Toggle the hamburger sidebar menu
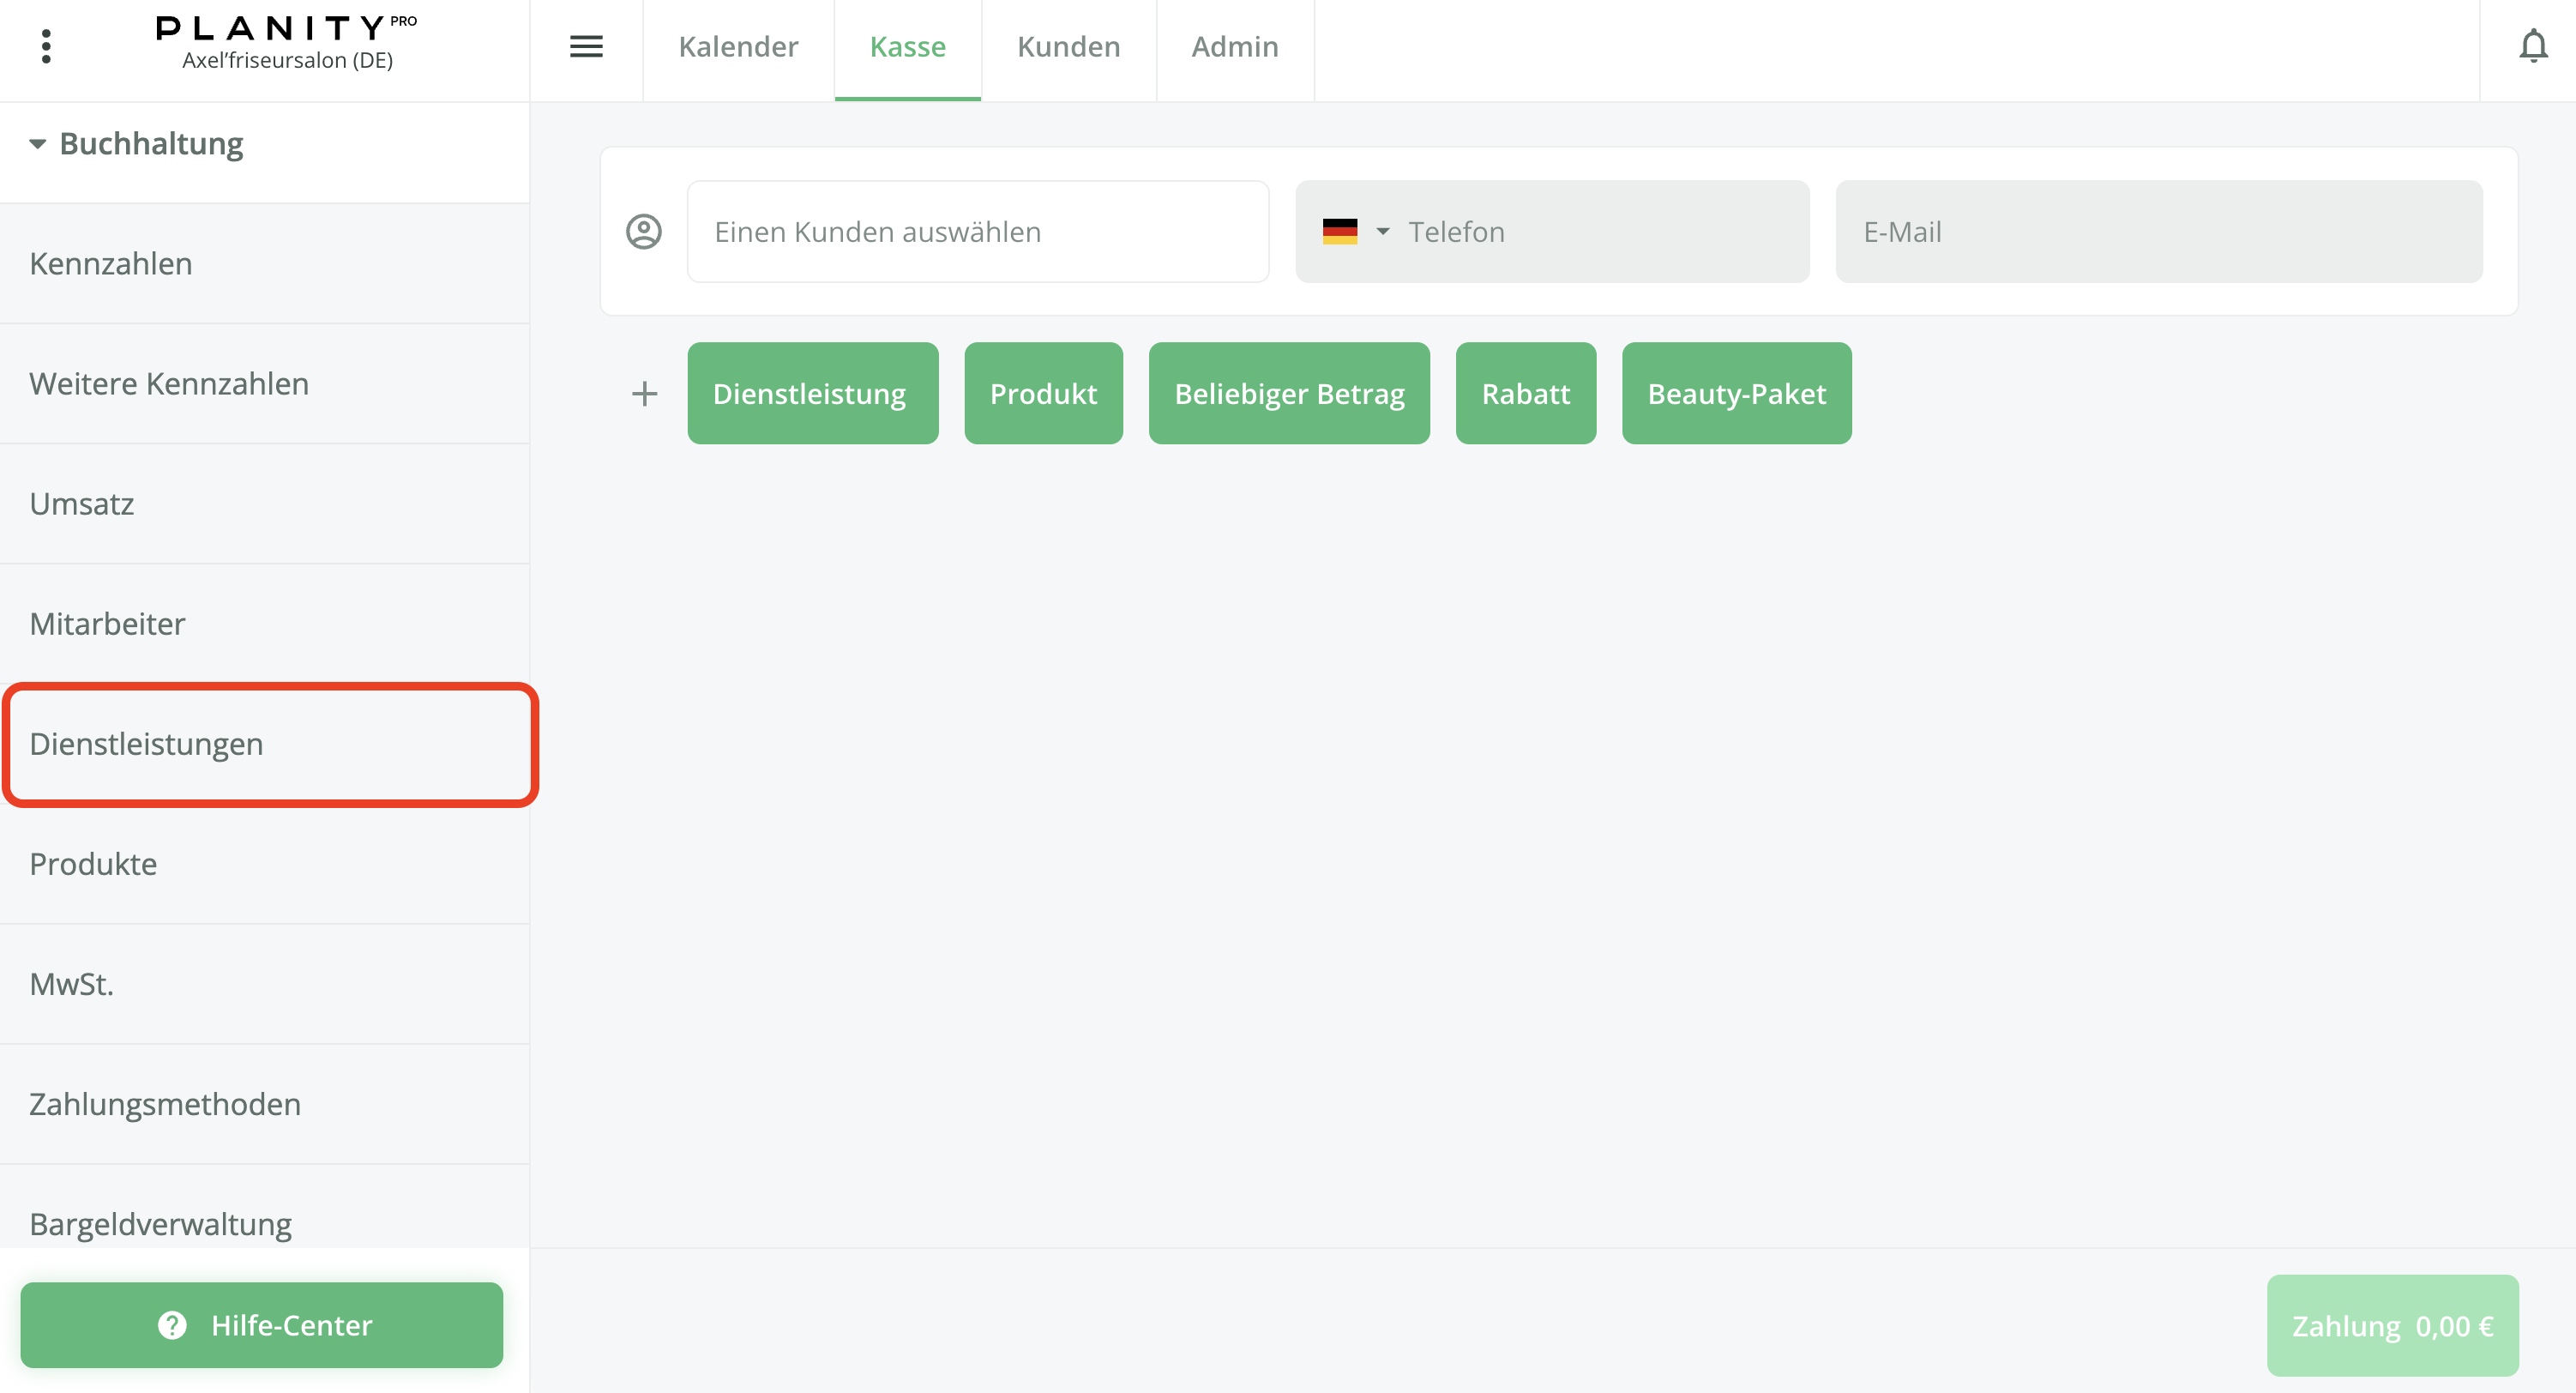Image resolution: width=2576 pixels, height=1393 pixels. click(586, 46)
